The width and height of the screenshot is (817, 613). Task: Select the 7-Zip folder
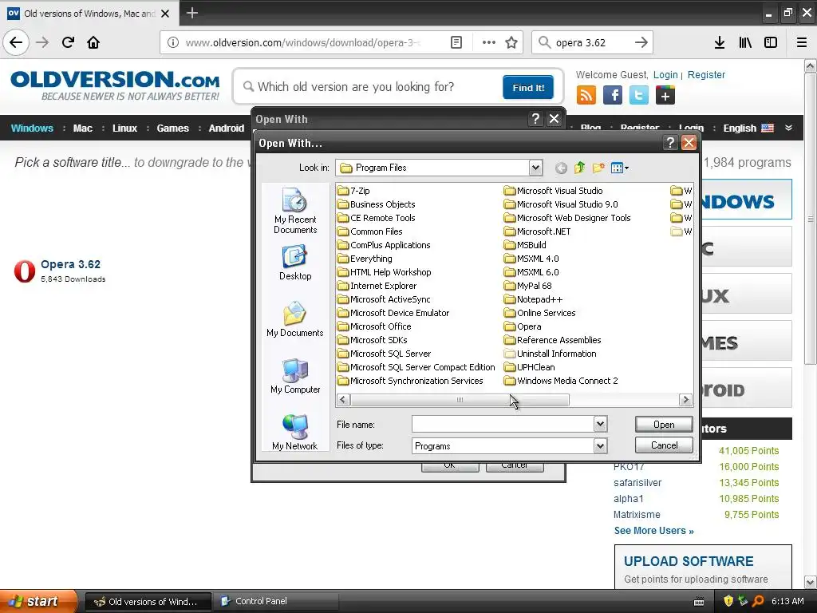[x=353, y=191]
